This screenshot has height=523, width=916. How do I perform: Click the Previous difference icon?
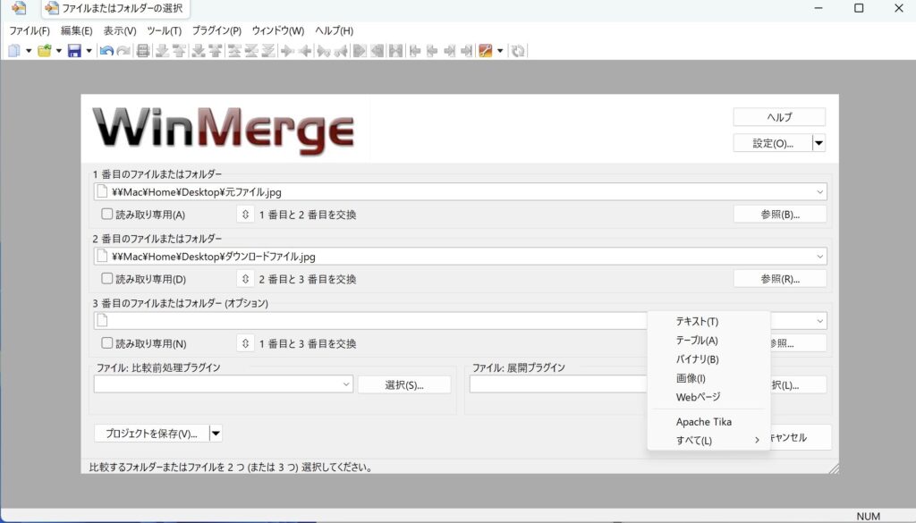[x=179, y=51]
